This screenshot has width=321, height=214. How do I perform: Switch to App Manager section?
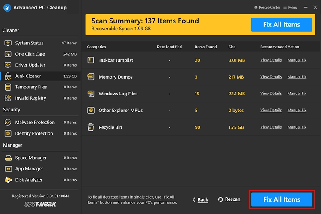coord(29,169)
